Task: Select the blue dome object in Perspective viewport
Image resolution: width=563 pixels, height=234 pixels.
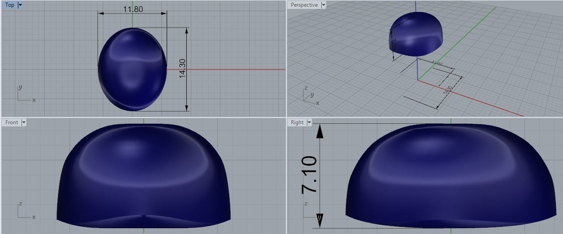Action: click(416, 34)
